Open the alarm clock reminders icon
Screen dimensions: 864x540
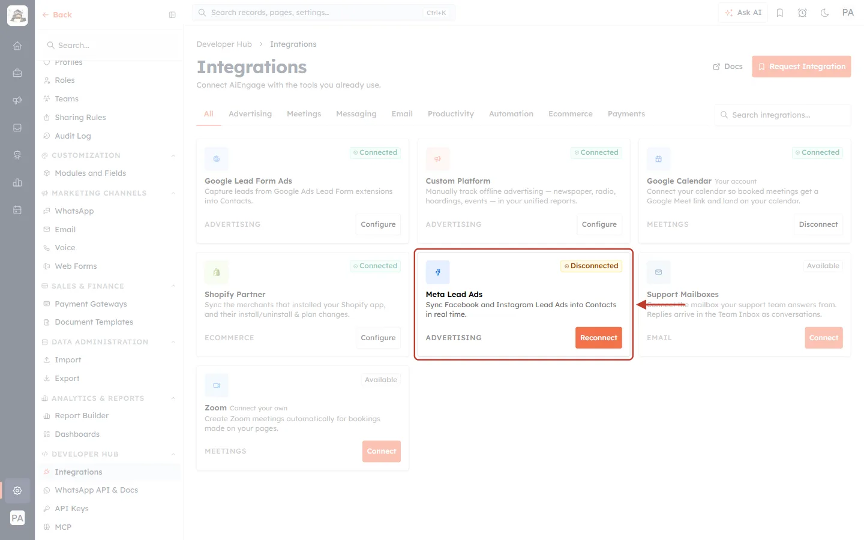tap(802, 13)
